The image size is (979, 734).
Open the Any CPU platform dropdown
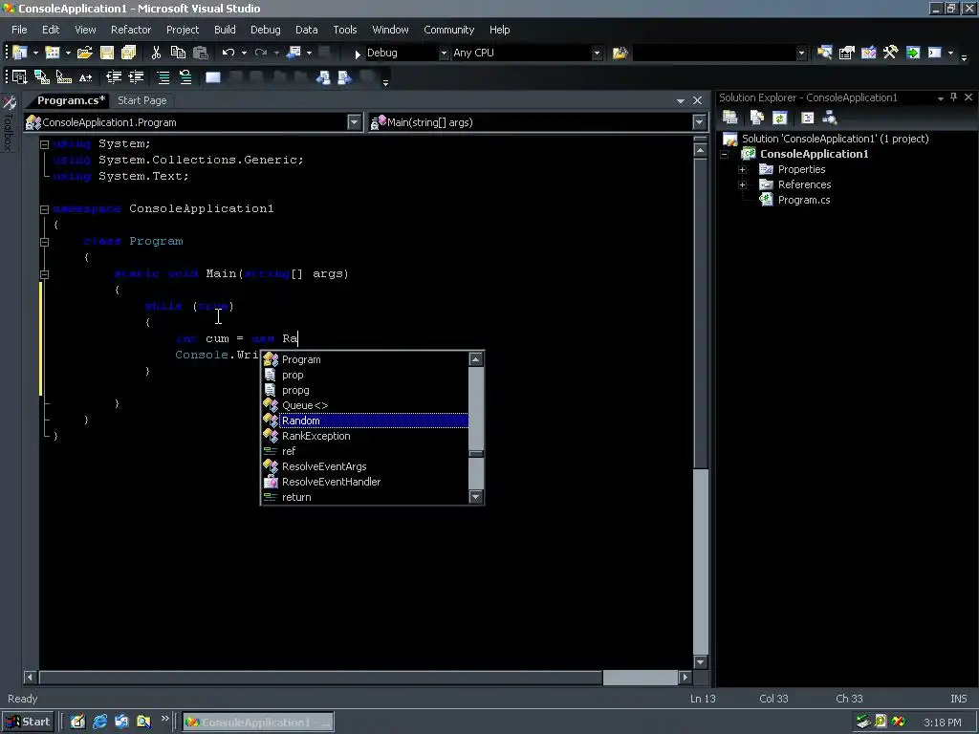[x=597, y=54]
